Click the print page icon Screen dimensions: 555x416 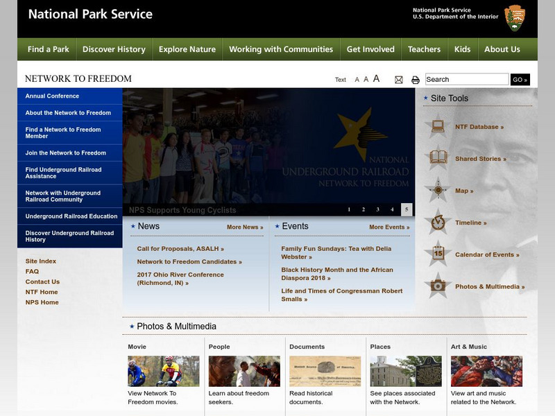pos(415,80)
